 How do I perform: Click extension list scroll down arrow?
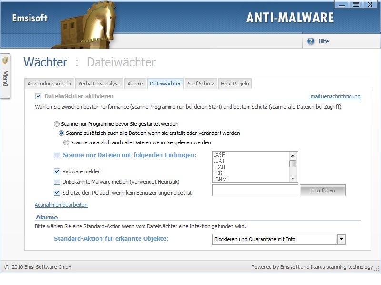tap(293, 179)
